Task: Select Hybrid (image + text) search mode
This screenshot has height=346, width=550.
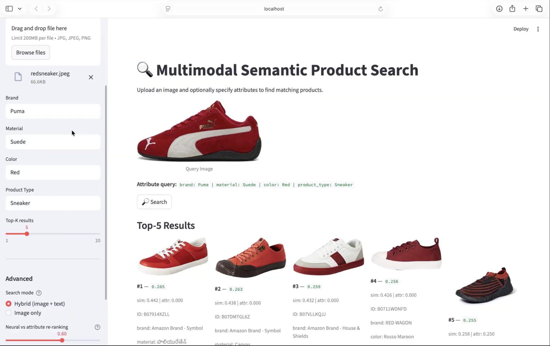Action: [x=9, y=304]
